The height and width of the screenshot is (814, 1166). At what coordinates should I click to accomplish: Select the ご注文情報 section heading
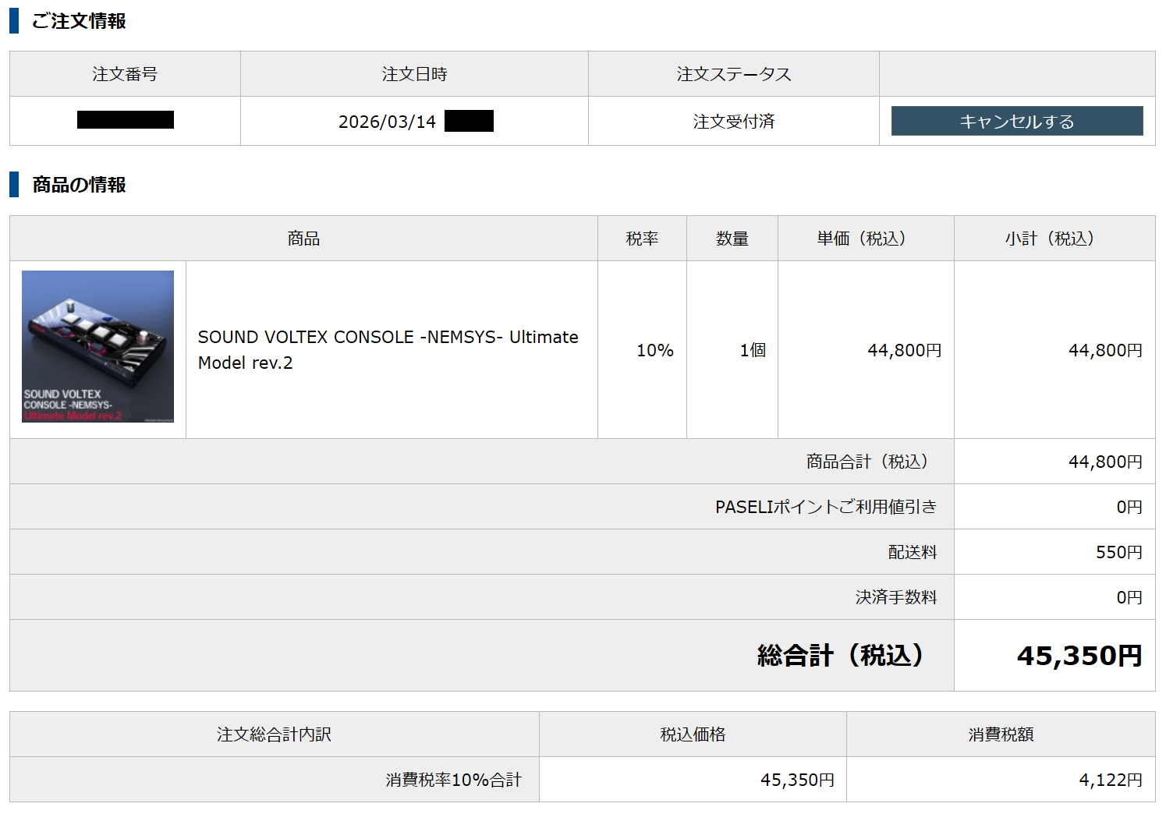[x=78, y=21]
